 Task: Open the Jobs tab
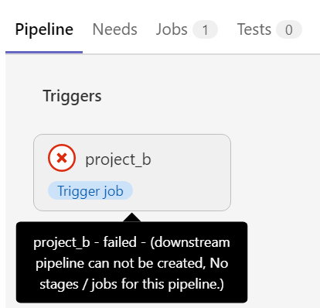pyautogui.click(x=186, y=29)
